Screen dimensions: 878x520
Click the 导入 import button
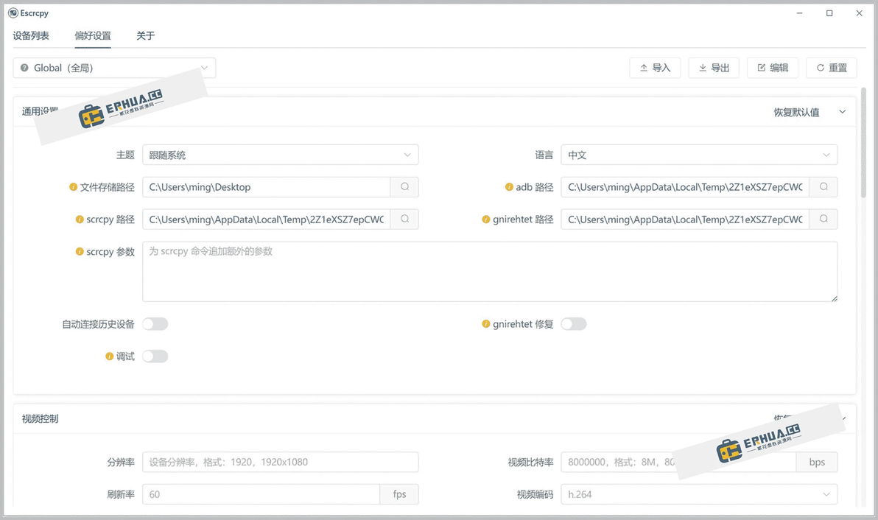(655, 68)
